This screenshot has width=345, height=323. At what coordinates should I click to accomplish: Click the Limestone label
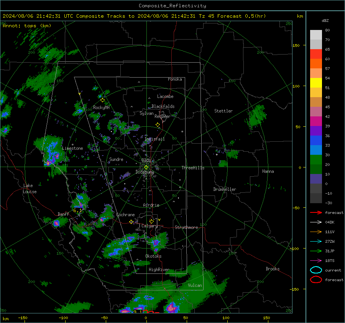pos(72,148)
